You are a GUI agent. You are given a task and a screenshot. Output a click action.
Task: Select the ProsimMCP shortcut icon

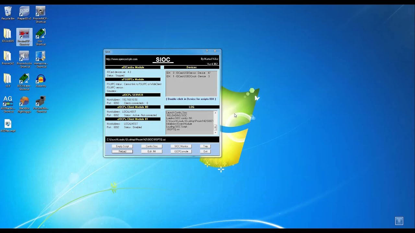41,15
